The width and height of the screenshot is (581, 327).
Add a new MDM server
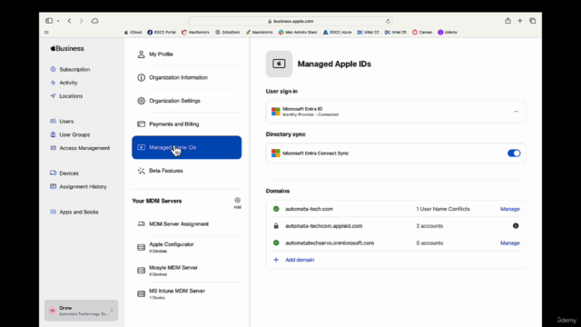237,203
